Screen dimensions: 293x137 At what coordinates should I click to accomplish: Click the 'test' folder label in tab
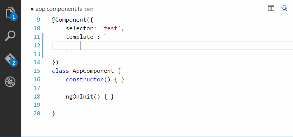point(89,9)
